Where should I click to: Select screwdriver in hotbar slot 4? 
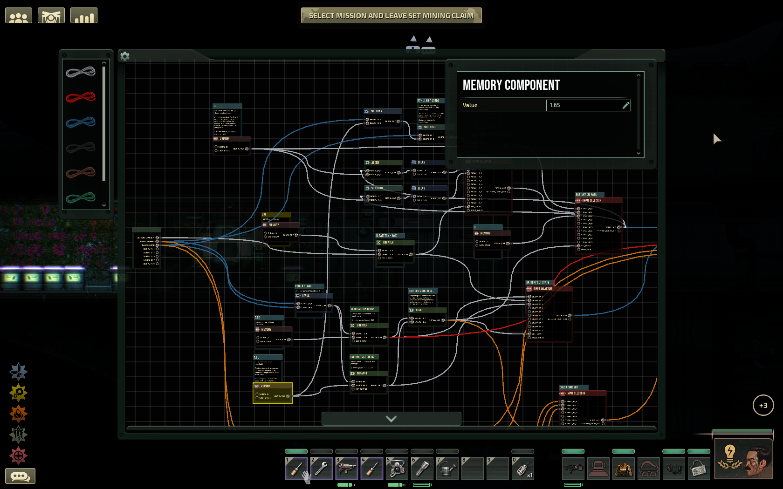[372, 468]
